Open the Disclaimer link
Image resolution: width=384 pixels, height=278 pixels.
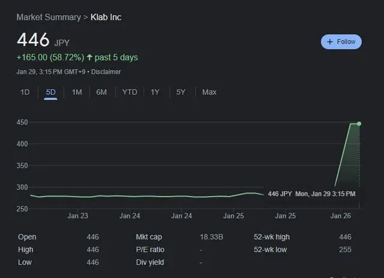click(x=107, y=72)
